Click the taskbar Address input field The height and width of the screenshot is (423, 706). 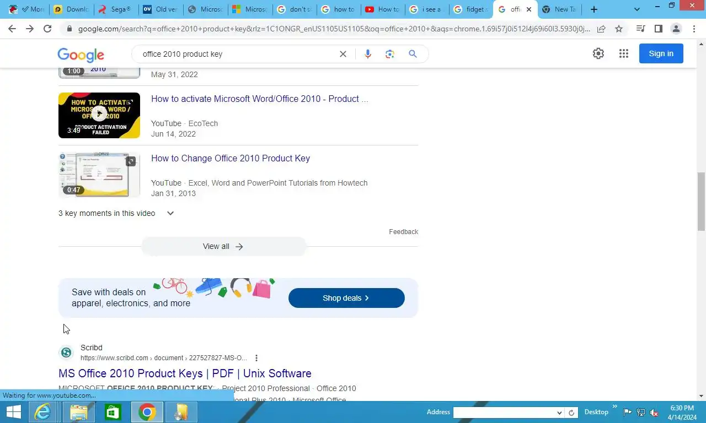(x=504, y=413)
